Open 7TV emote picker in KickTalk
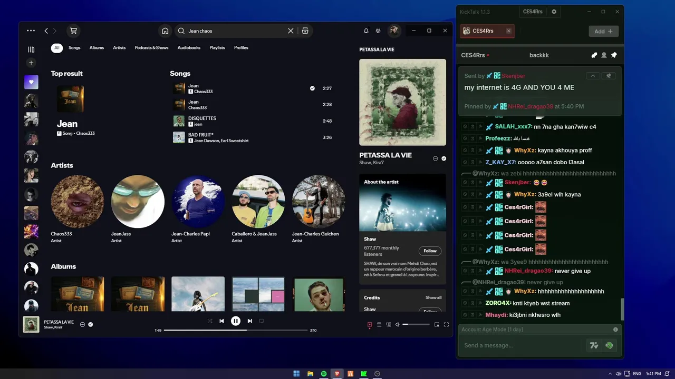 (594, 345)
